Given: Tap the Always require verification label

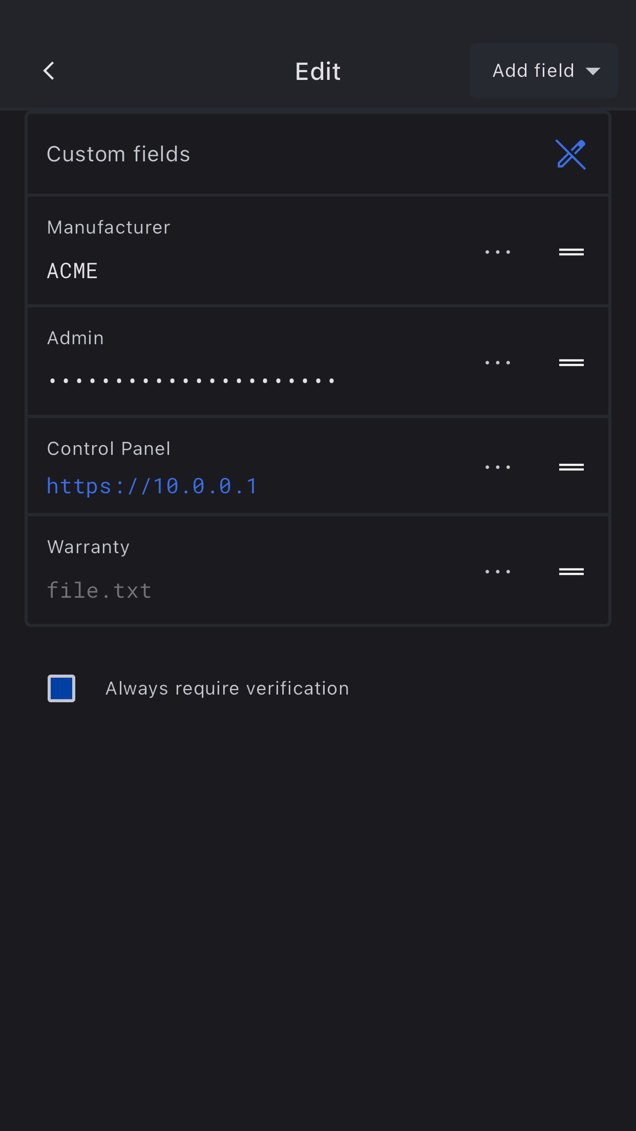Looking at the screenshot, I should [227, 688].
